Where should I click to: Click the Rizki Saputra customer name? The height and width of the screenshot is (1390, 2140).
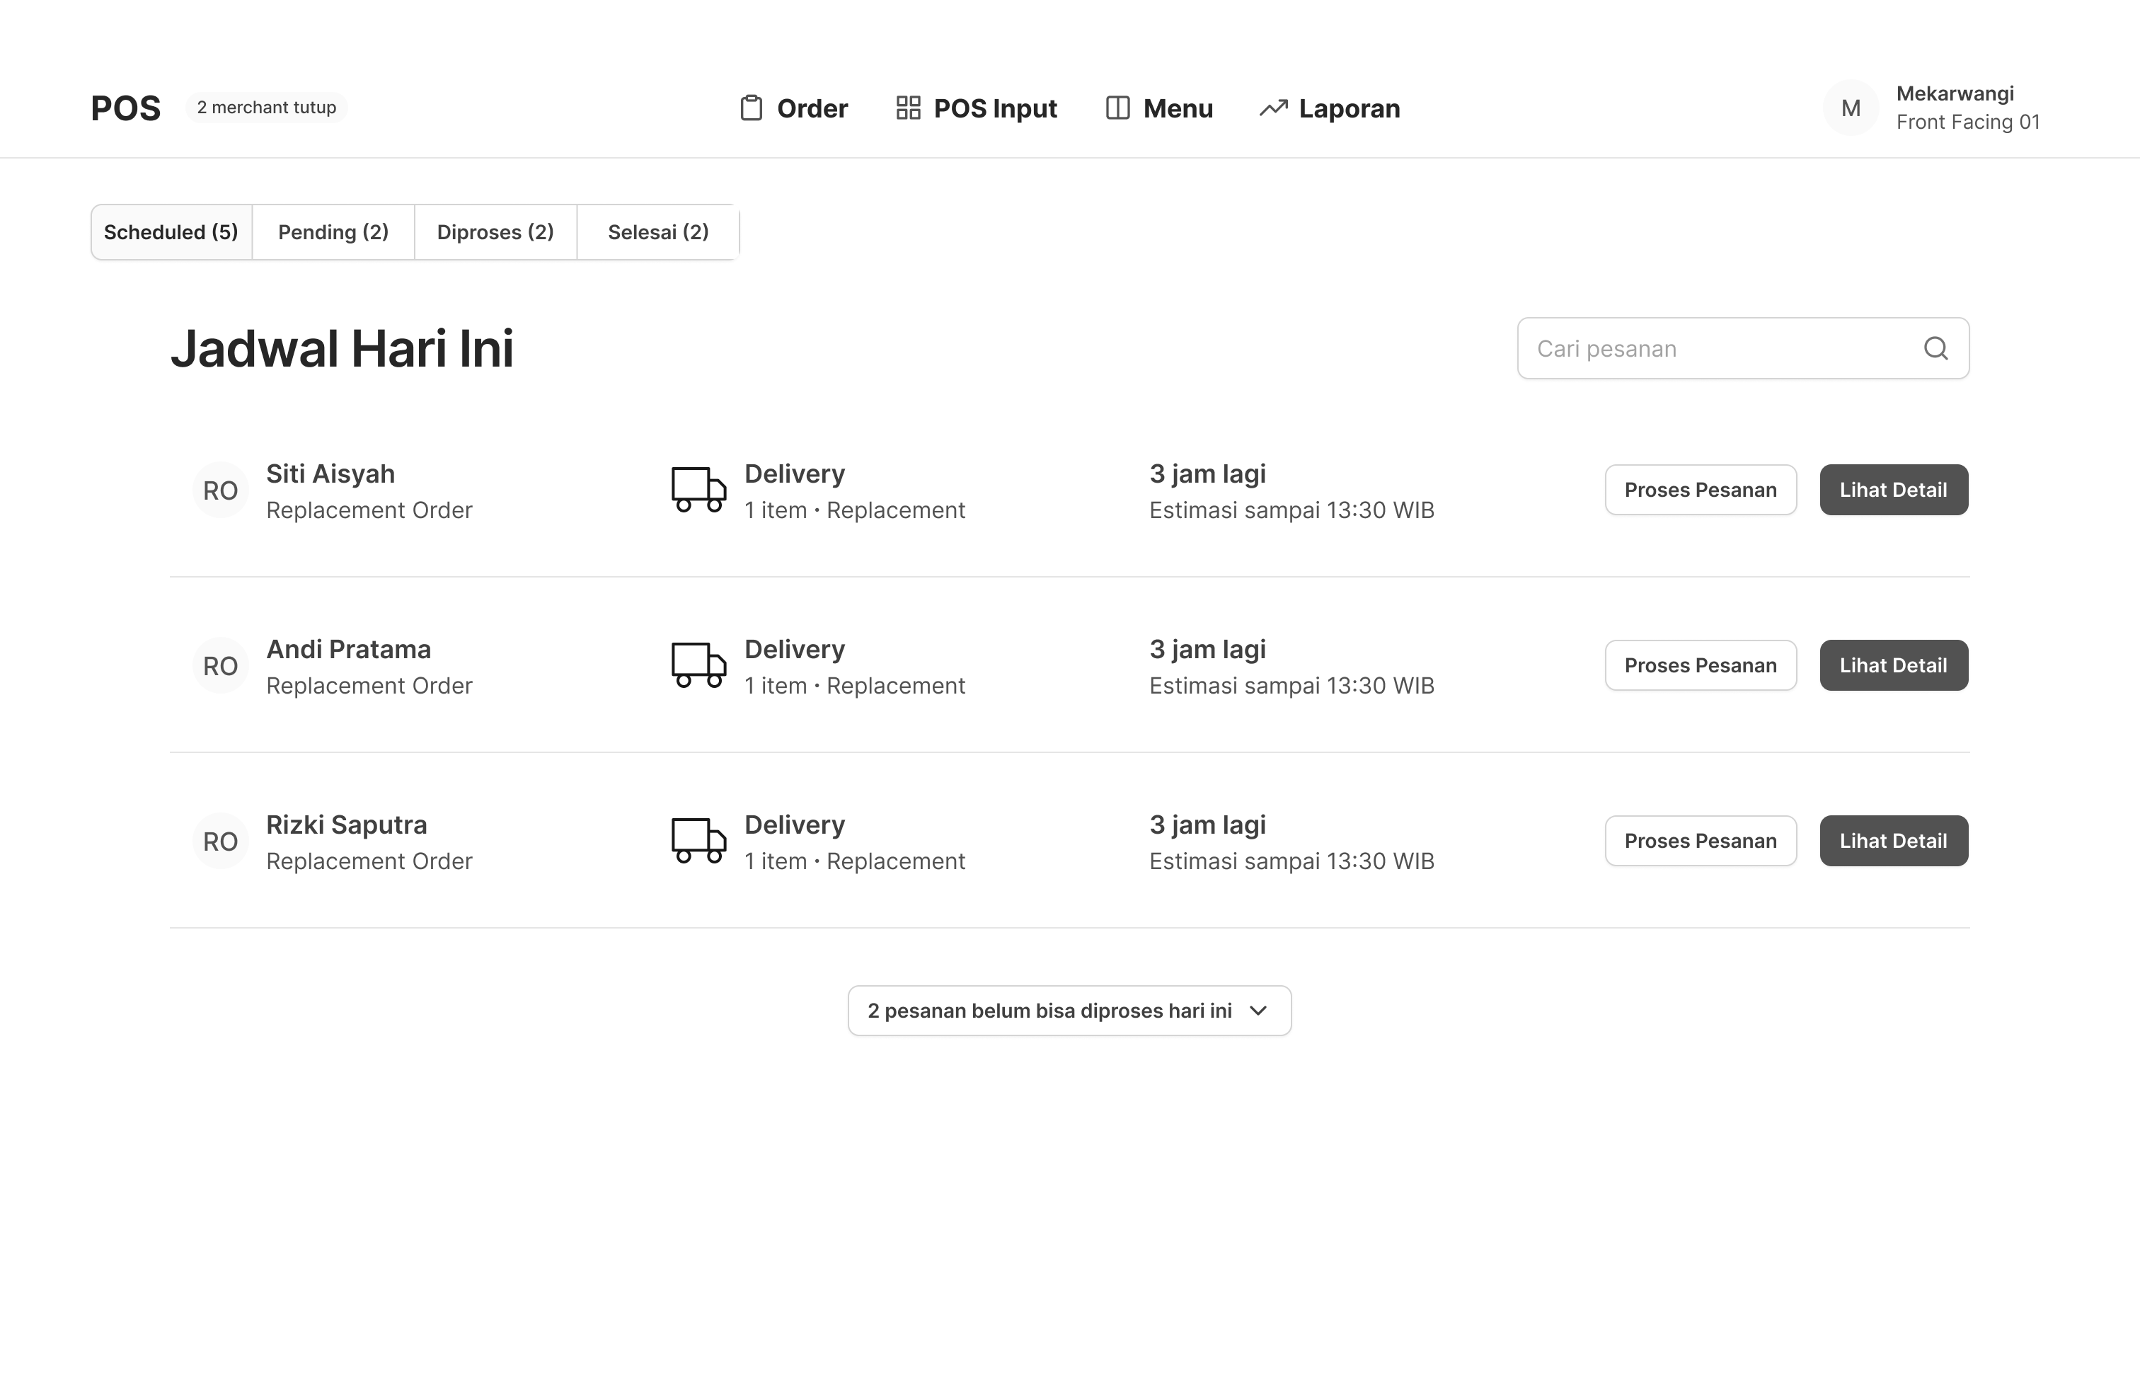coord(346,825)
